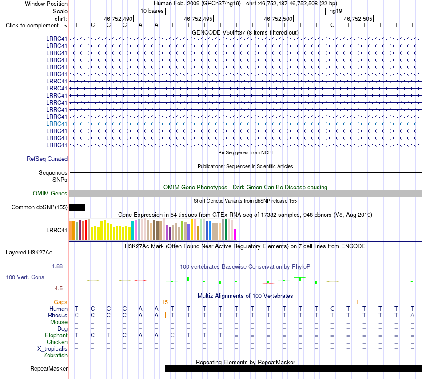
Task: Click the LRRC41 label beside GTEx bars
Action: pyautogui.click(x=56, y=230)
